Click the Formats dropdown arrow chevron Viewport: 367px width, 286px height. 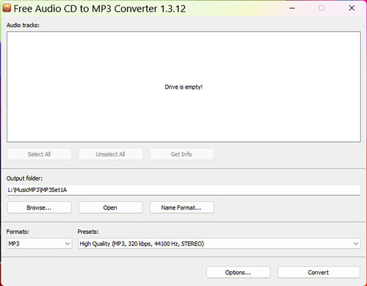point(67,244)
